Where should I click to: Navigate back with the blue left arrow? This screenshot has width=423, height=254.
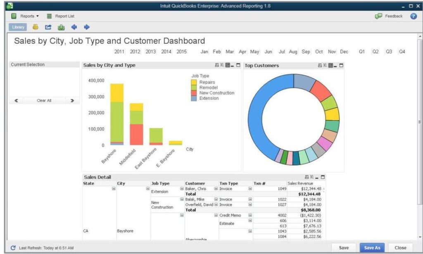click(74, 28)
